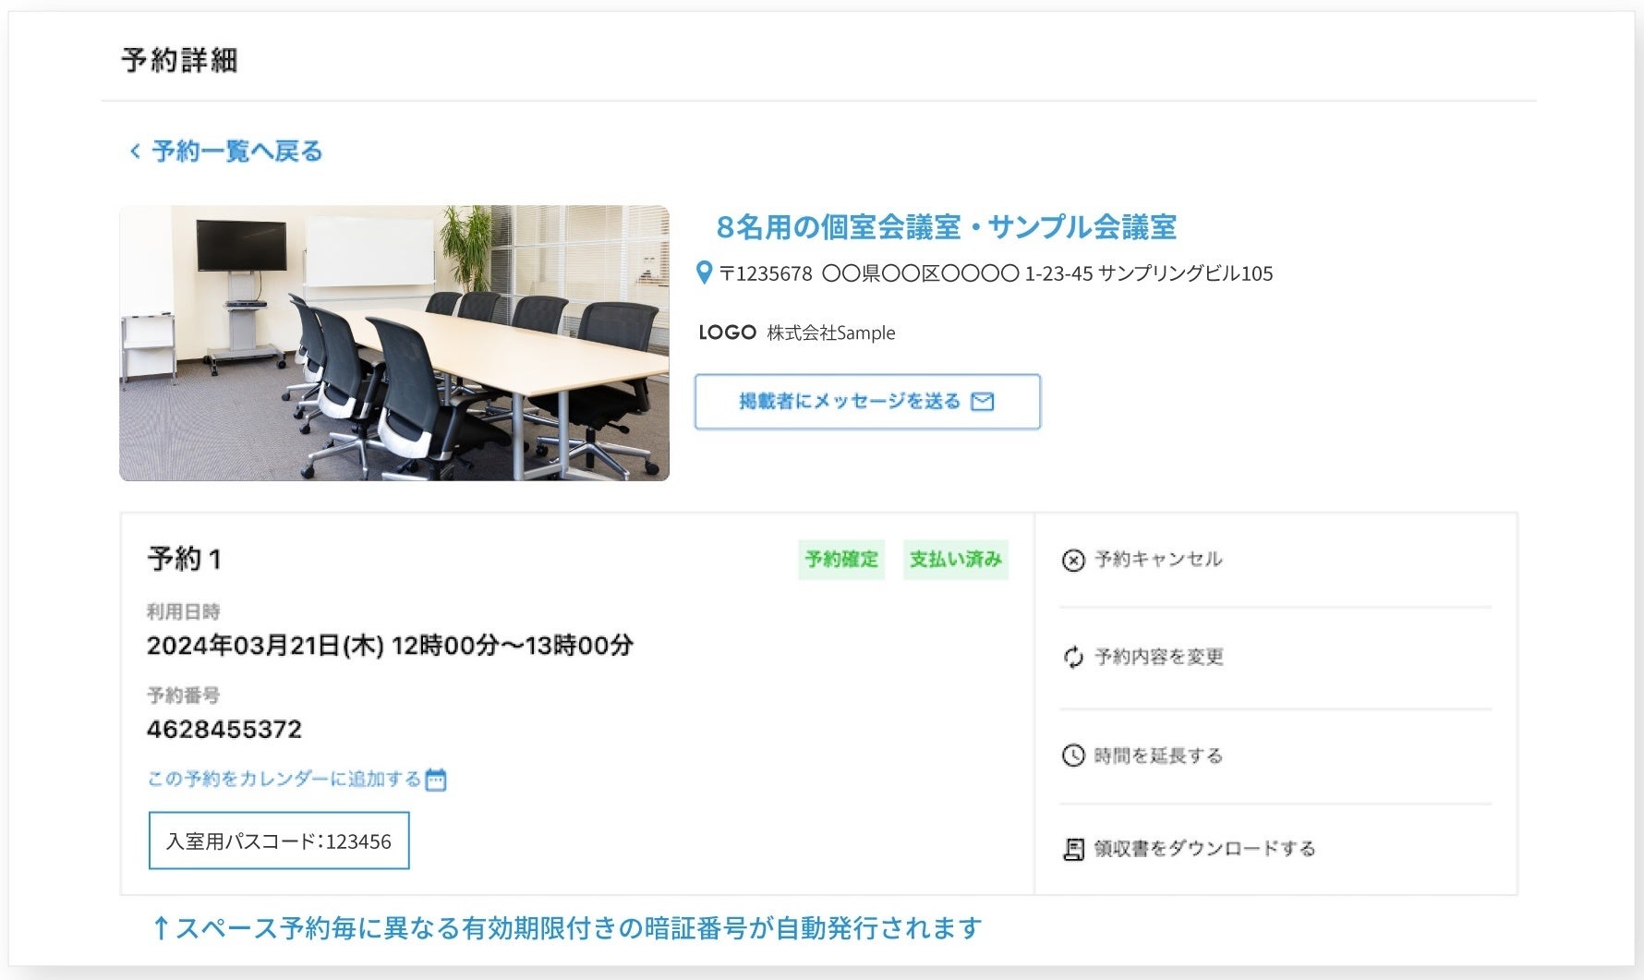Click the 予約1 heading
This screenshot has width=1644, height=980.
185,559
